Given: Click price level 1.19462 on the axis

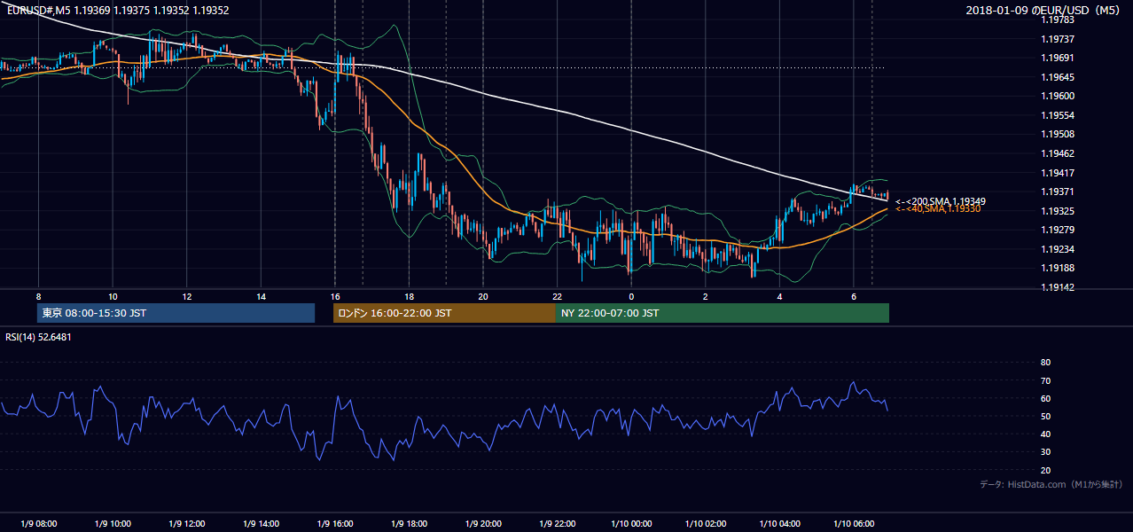Looking at the screenshot, I should click(1058, 153).
